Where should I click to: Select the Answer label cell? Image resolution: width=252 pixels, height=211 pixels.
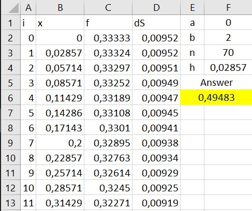216,83
